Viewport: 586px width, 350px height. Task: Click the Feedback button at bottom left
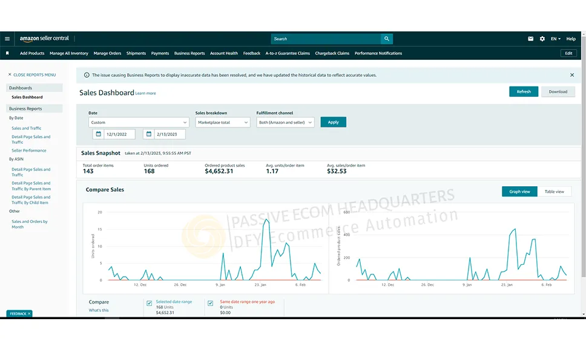(x=18, y=314)
